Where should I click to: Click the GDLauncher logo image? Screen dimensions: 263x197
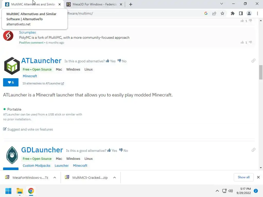click(x=12, y=155)
